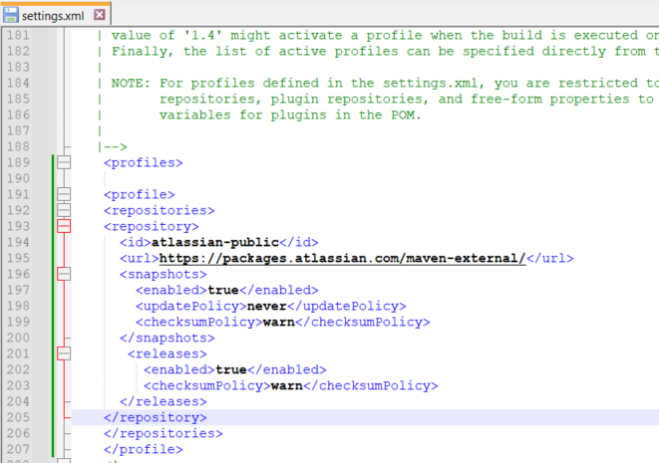Click the <profiles> opening tag on line 189
Image resolution: width=659 pixels, height=463 pixels.
pos(144,163)
